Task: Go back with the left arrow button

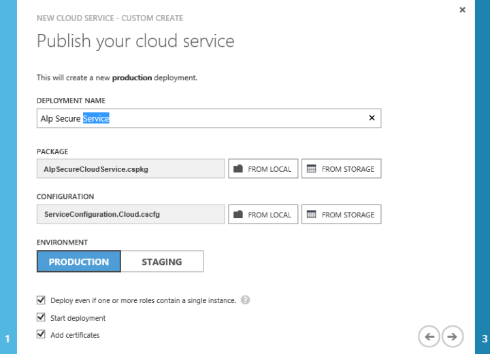Action: (429, 336)
